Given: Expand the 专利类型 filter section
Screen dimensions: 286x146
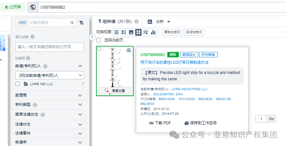Looking at the screenshot, I should click(80, 105).
